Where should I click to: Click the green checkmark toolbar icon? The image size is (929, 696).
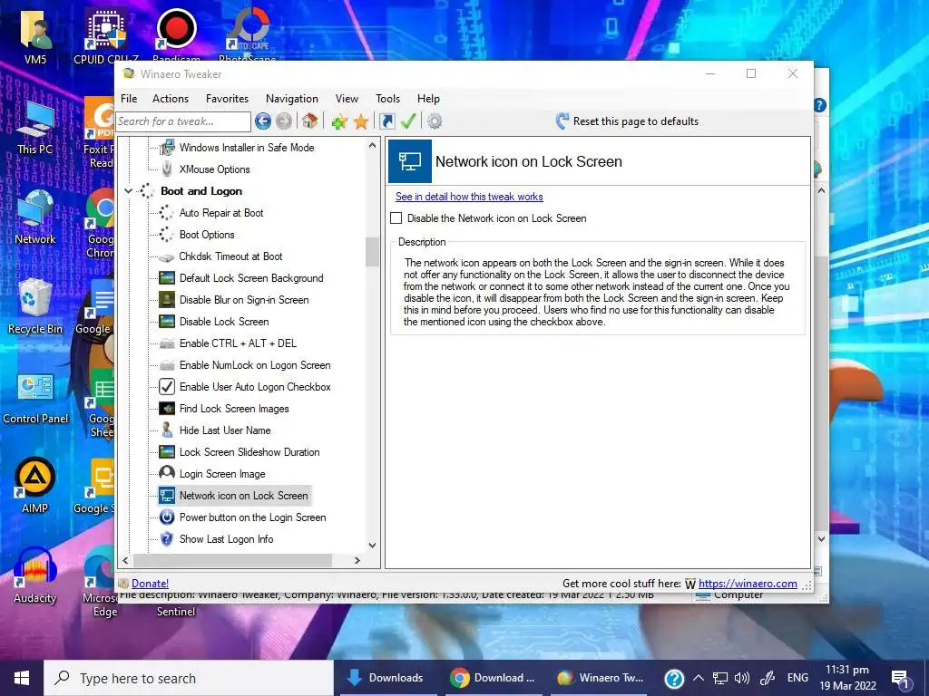(408, 121)
